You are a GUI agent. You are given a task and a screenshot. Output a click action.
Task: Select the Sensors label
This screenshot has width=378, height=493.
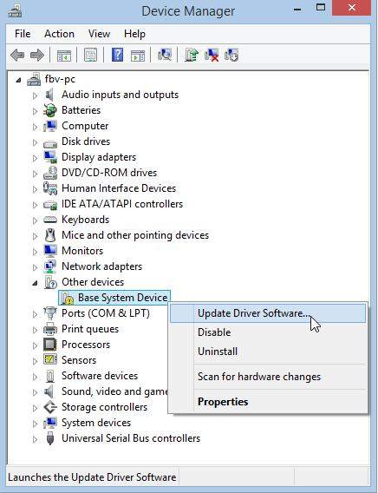point(79,360)
